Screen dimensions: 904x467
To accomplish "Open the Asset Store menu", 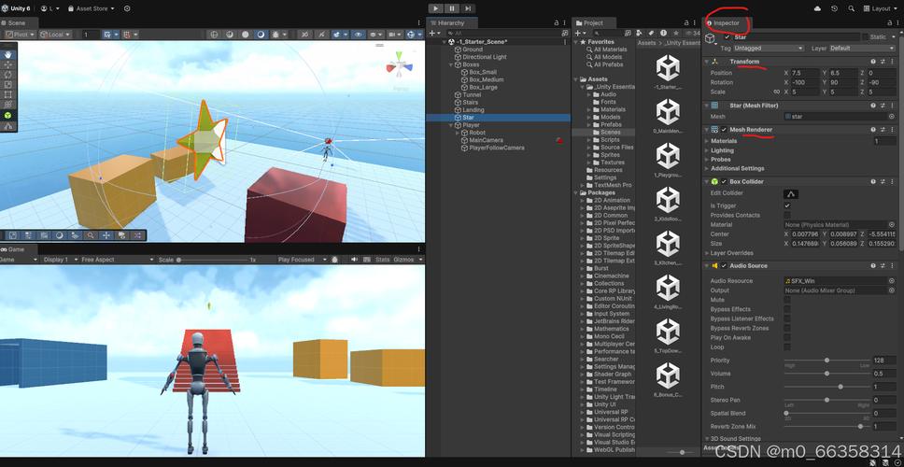I will [92, 8].
